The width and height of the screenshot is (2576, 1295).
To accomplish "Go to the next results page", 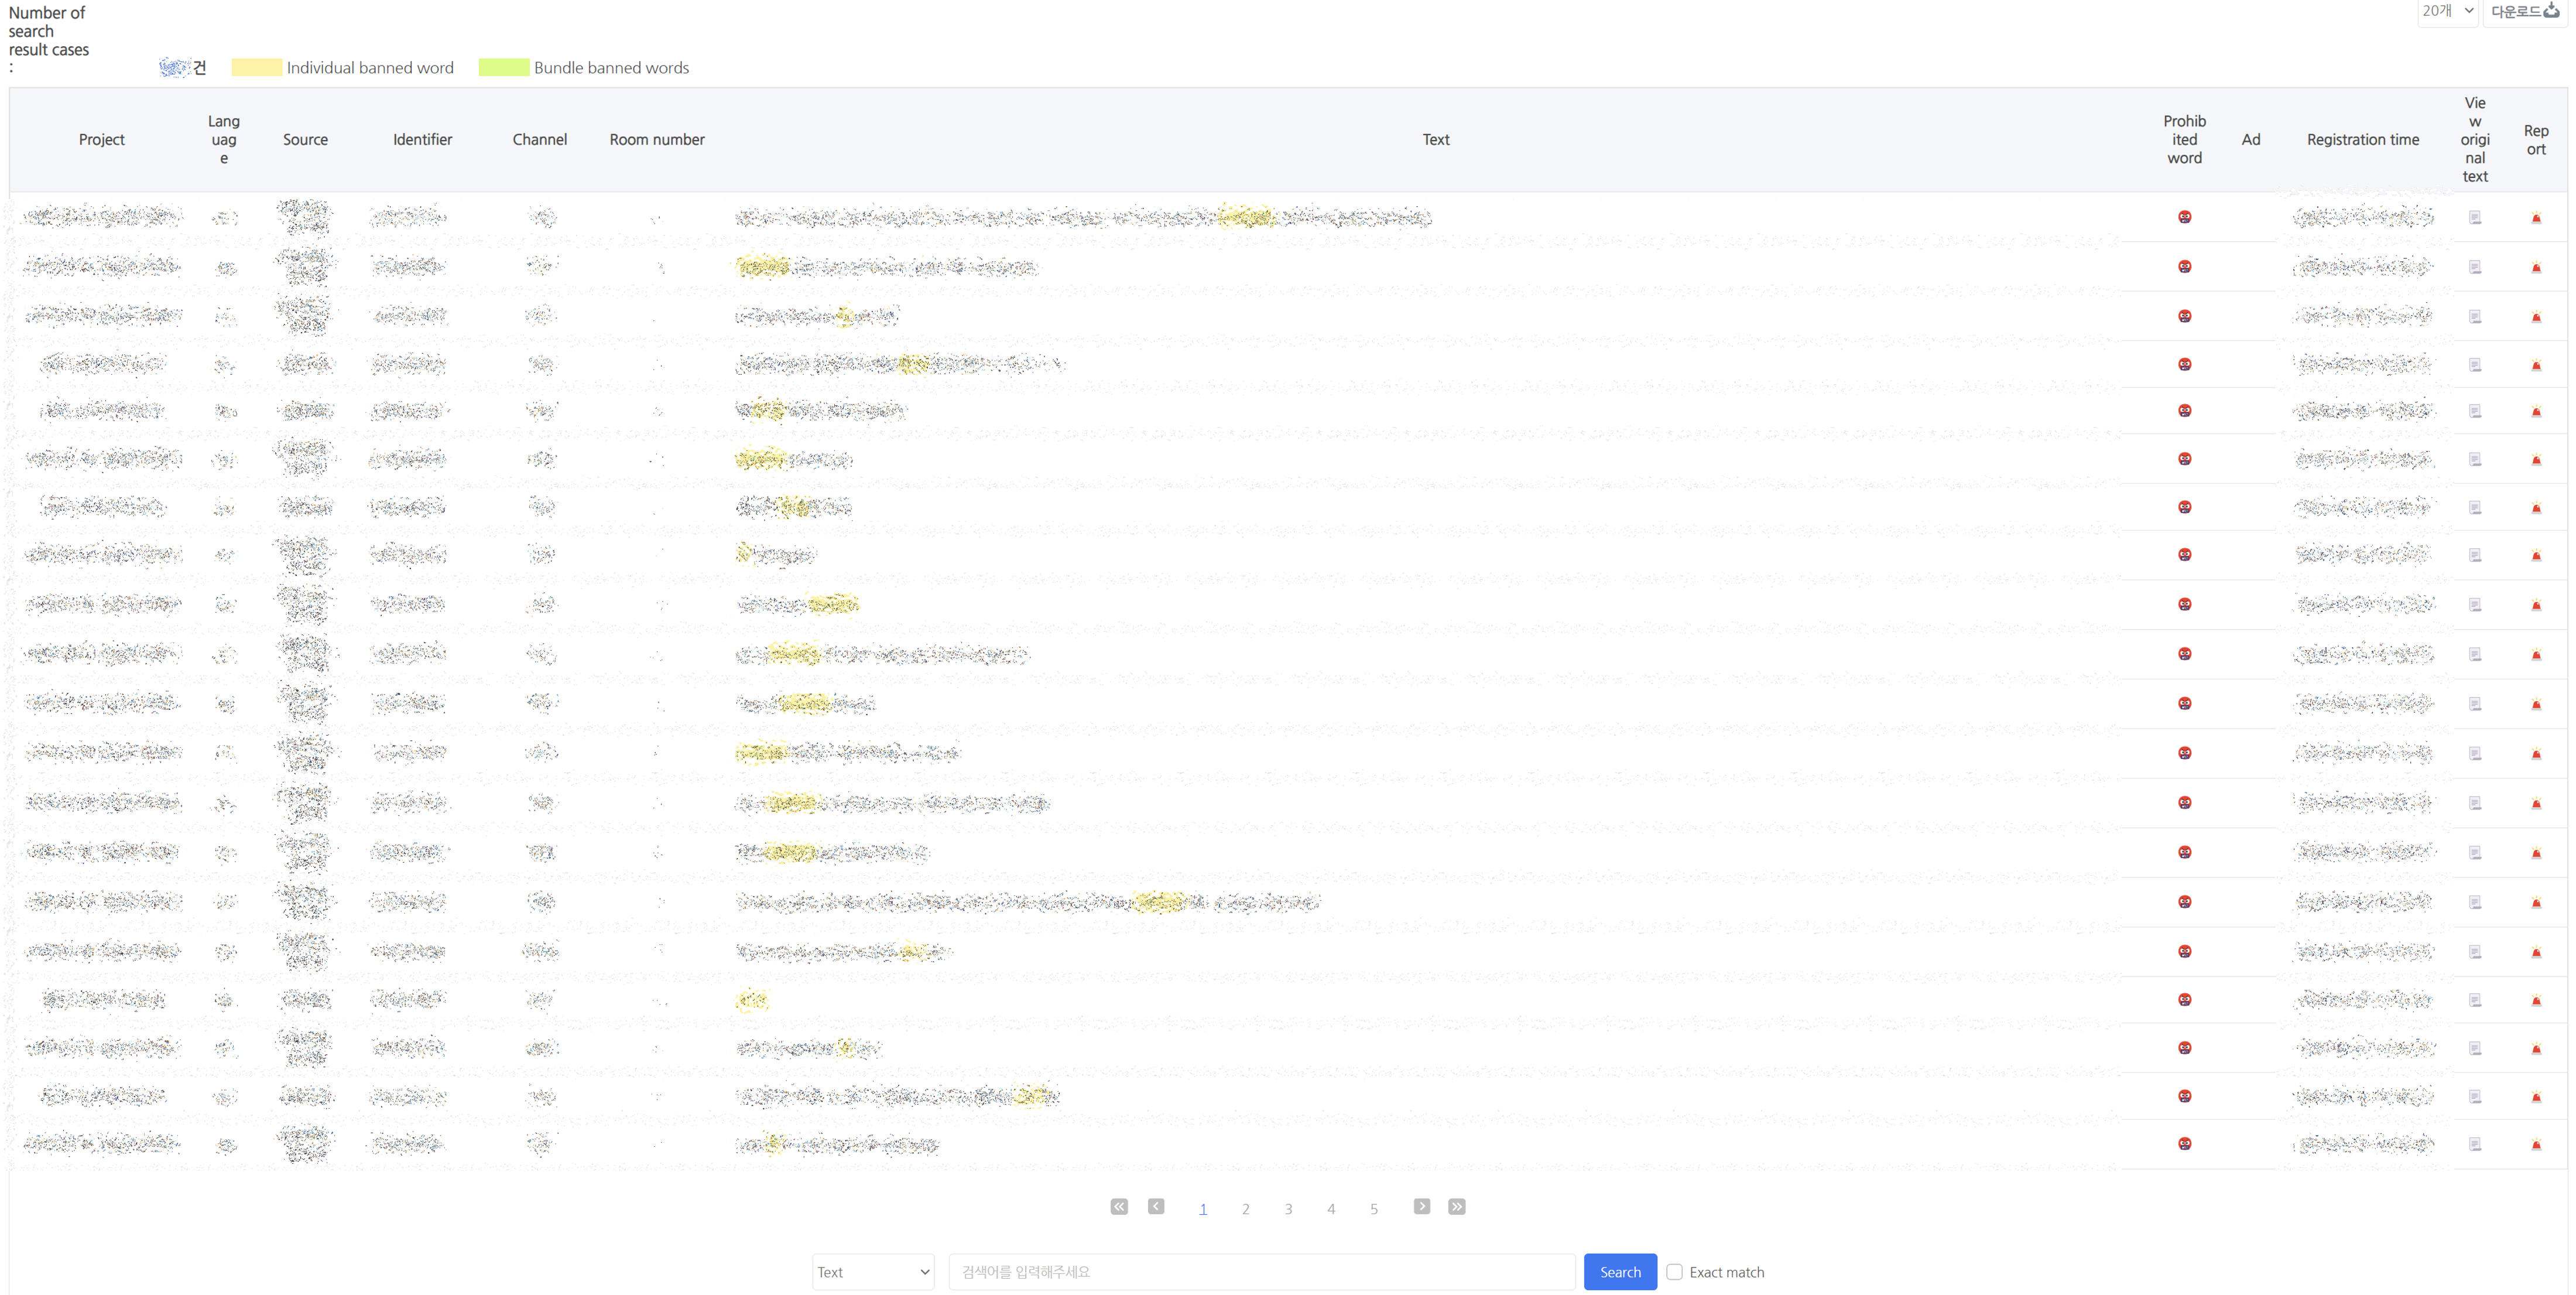I will tap(1422, 1207).
